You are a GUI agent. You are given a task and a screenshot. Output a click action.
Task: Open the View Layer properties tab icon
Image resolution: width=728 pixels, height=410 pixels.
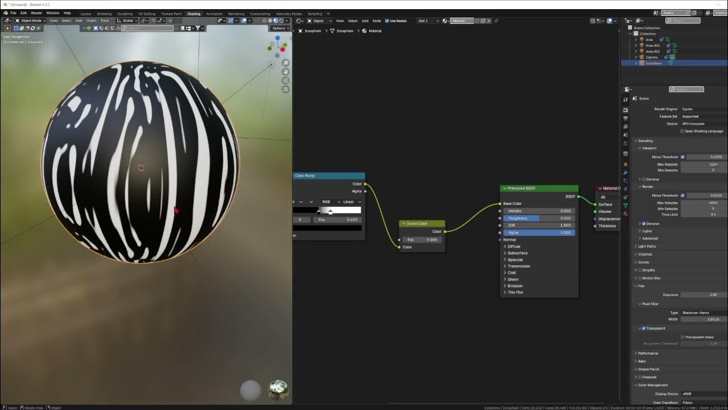point(626,126)
